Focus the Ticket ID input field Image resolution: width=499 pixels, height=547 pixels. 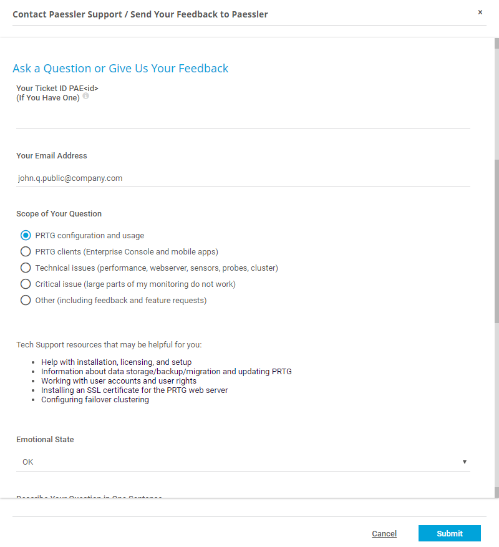coord(243,119)
